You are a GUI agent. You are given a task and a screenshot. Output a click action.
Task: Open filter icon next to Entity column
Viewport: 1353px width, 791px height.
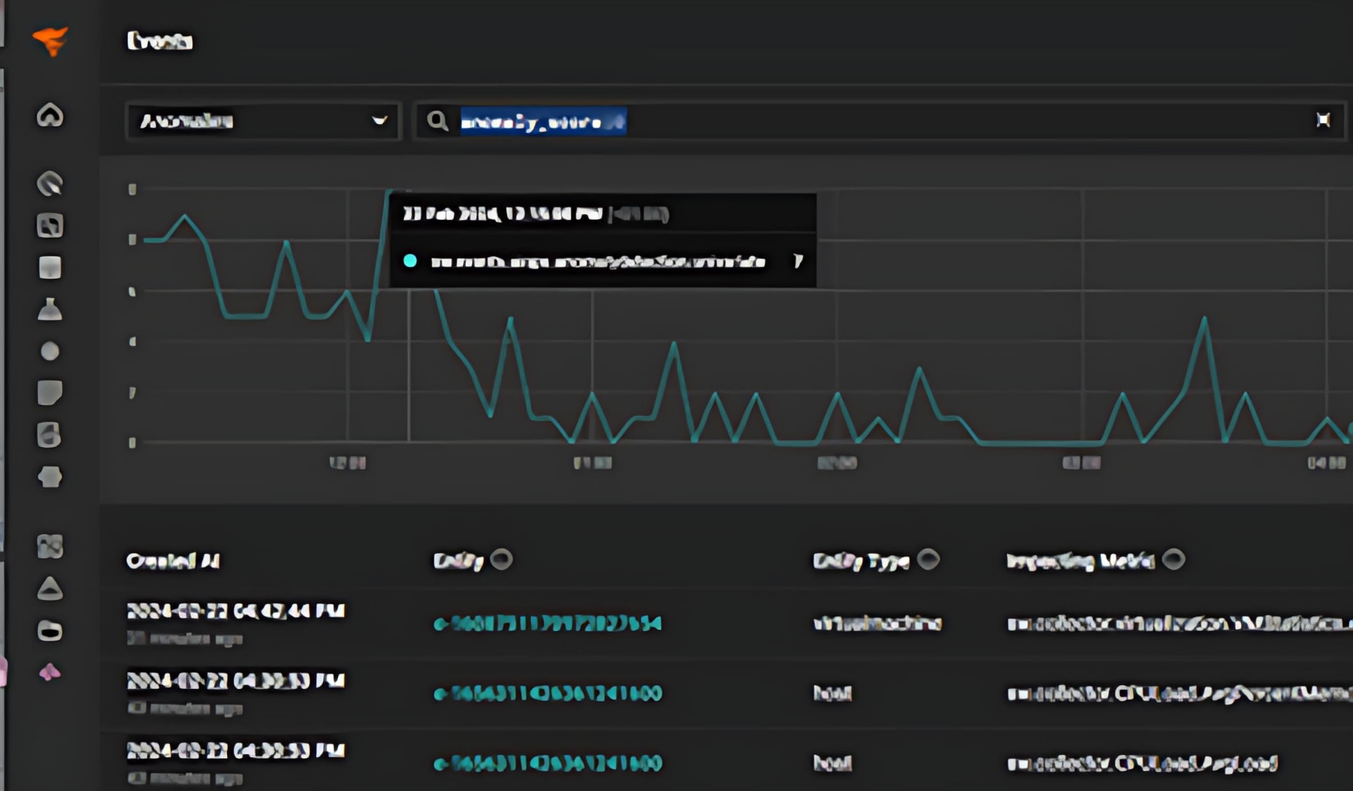(501, 560)
